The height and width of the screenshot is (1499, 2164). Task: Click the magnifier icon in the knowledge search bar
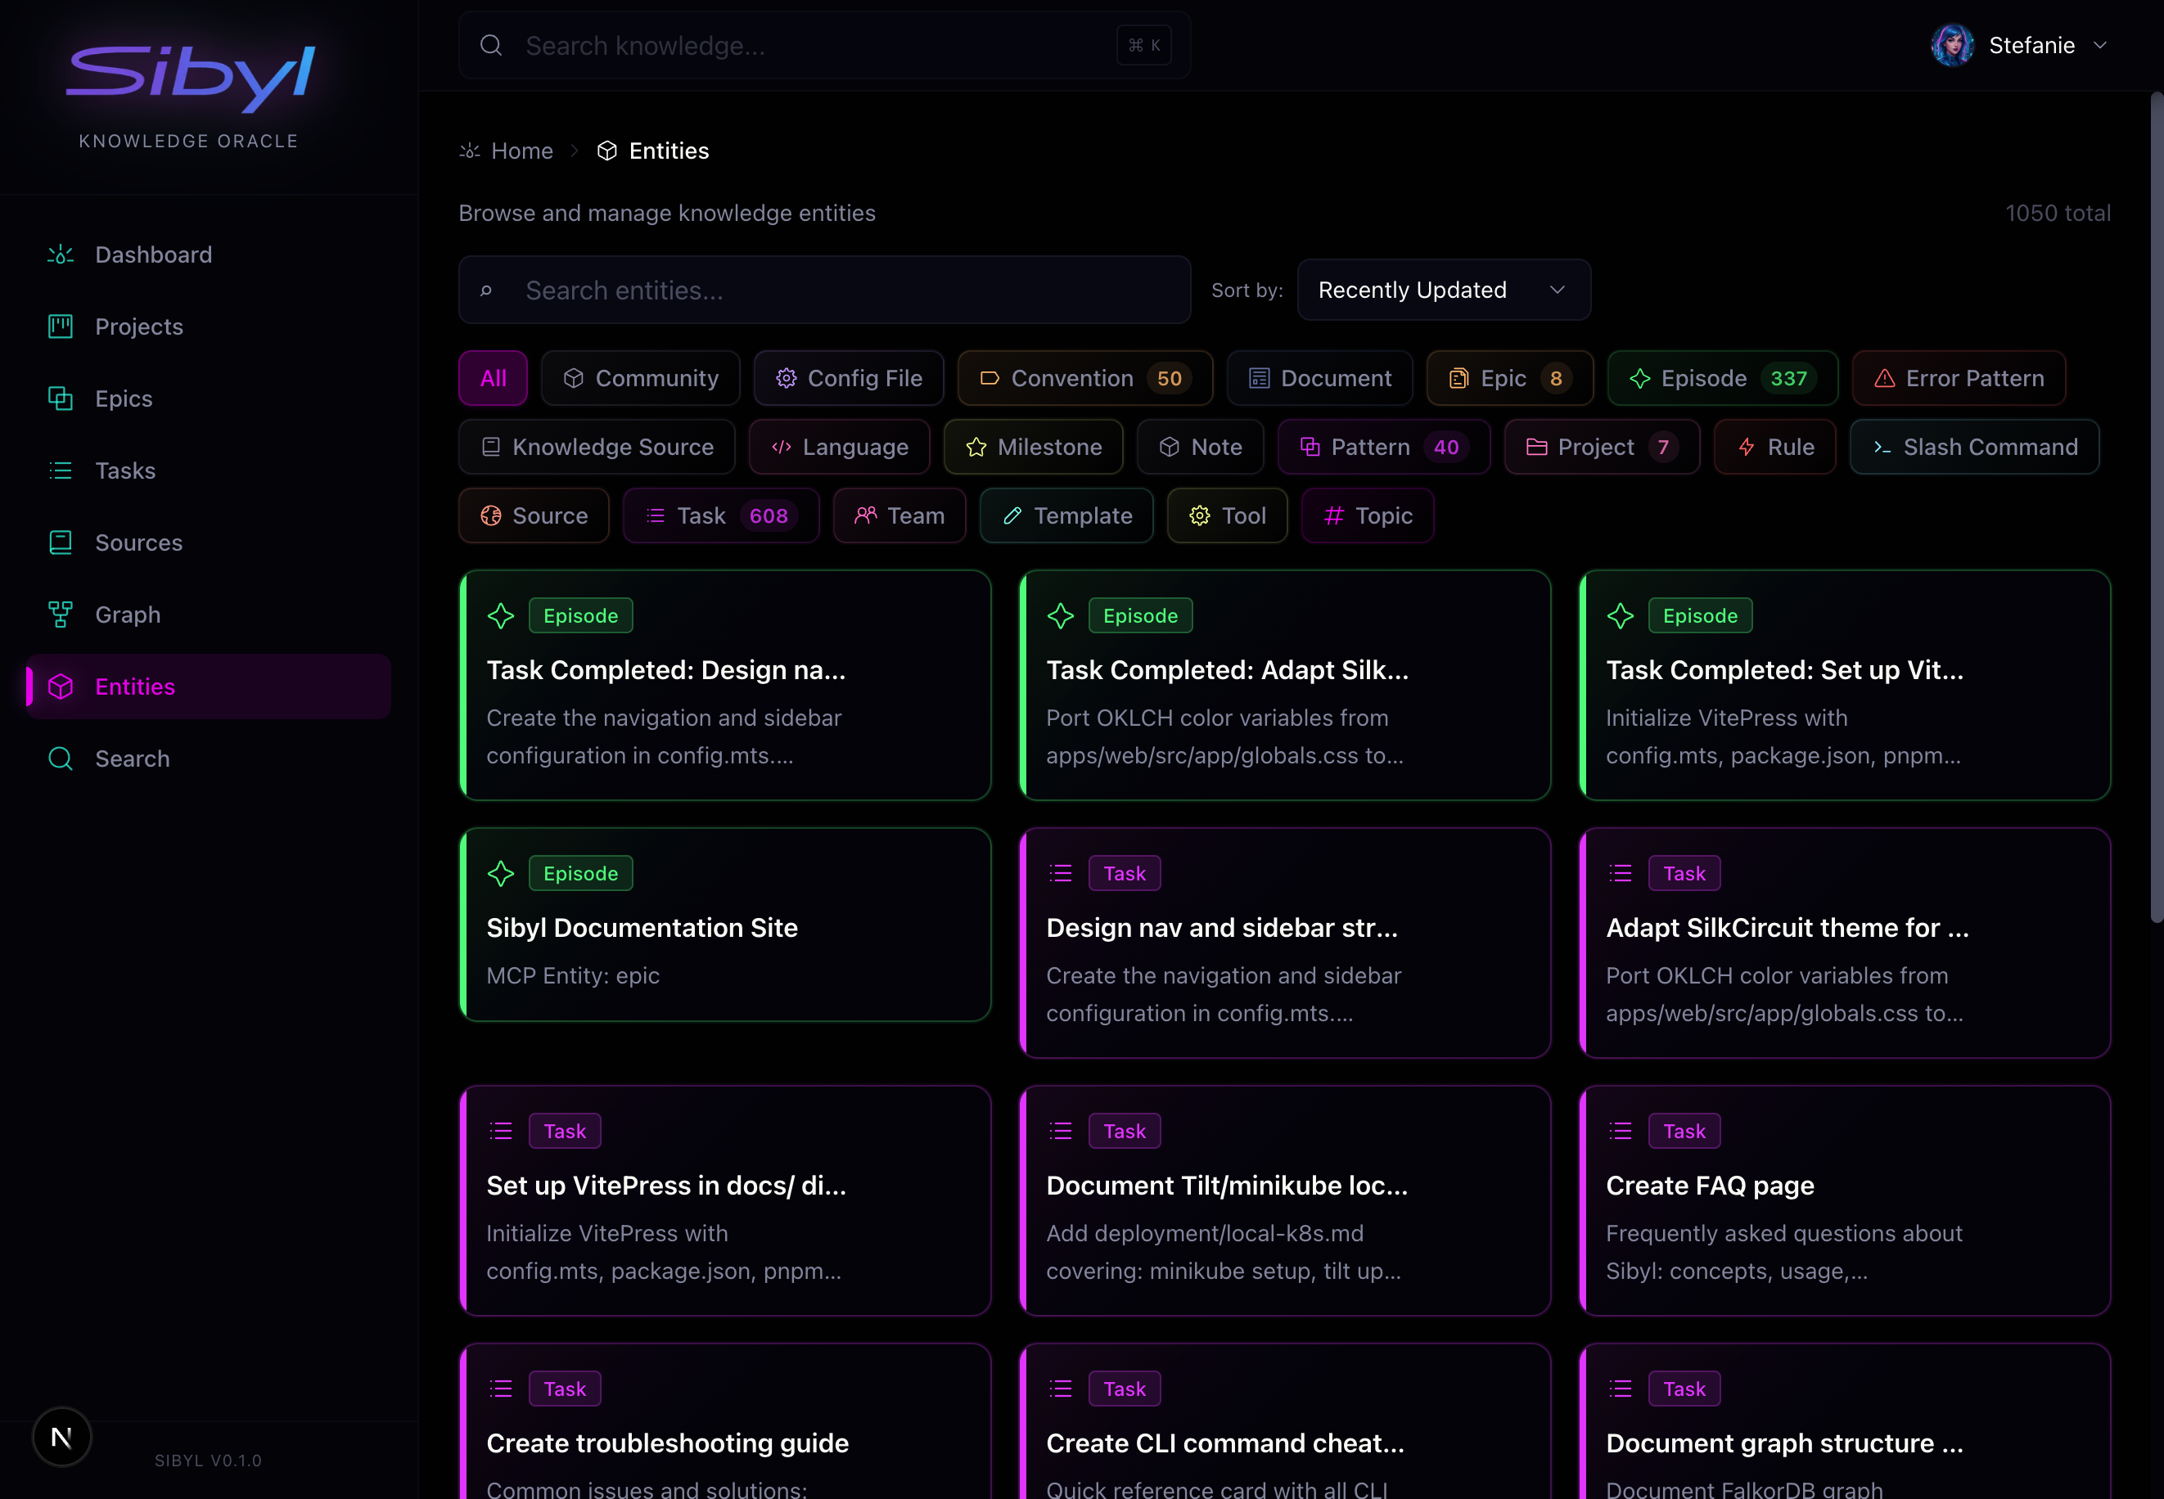click(x=491, y=45)
